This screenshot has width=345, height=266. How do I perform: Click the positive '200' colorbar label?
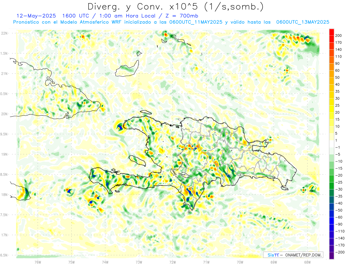[339, 36]
